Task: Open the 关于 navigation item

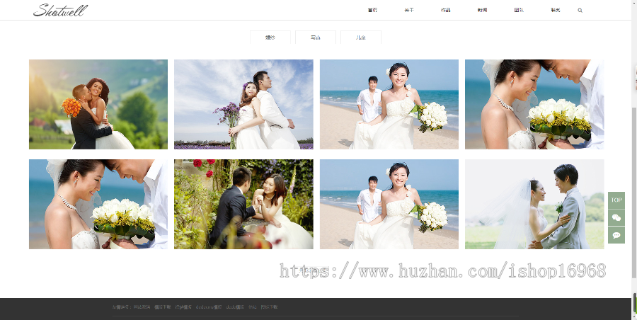Action: (408, 10)
